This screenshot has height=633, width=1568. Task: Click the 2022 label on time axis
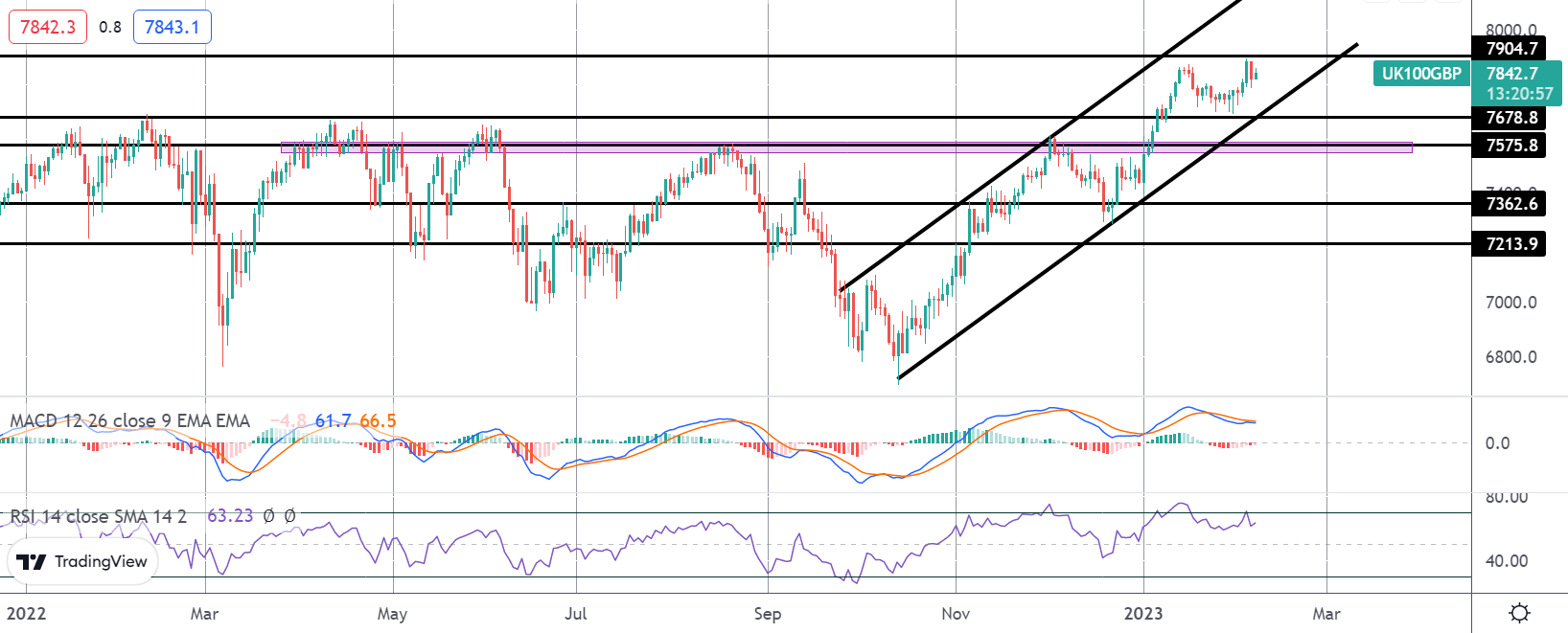(x=26, y=614)
